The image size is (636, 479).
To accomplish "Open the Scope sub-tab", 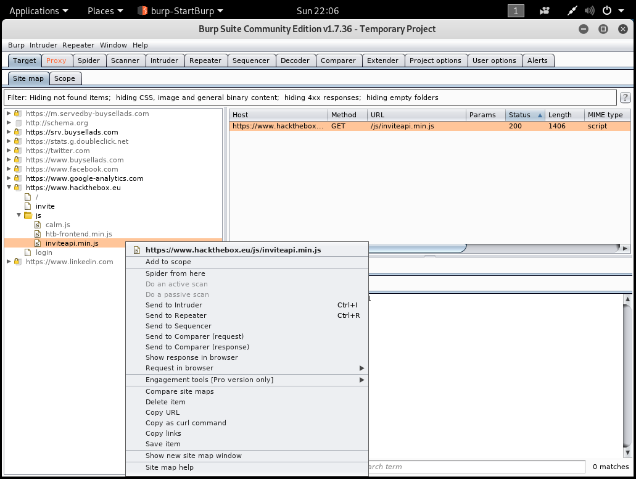I will pos(65,78).
